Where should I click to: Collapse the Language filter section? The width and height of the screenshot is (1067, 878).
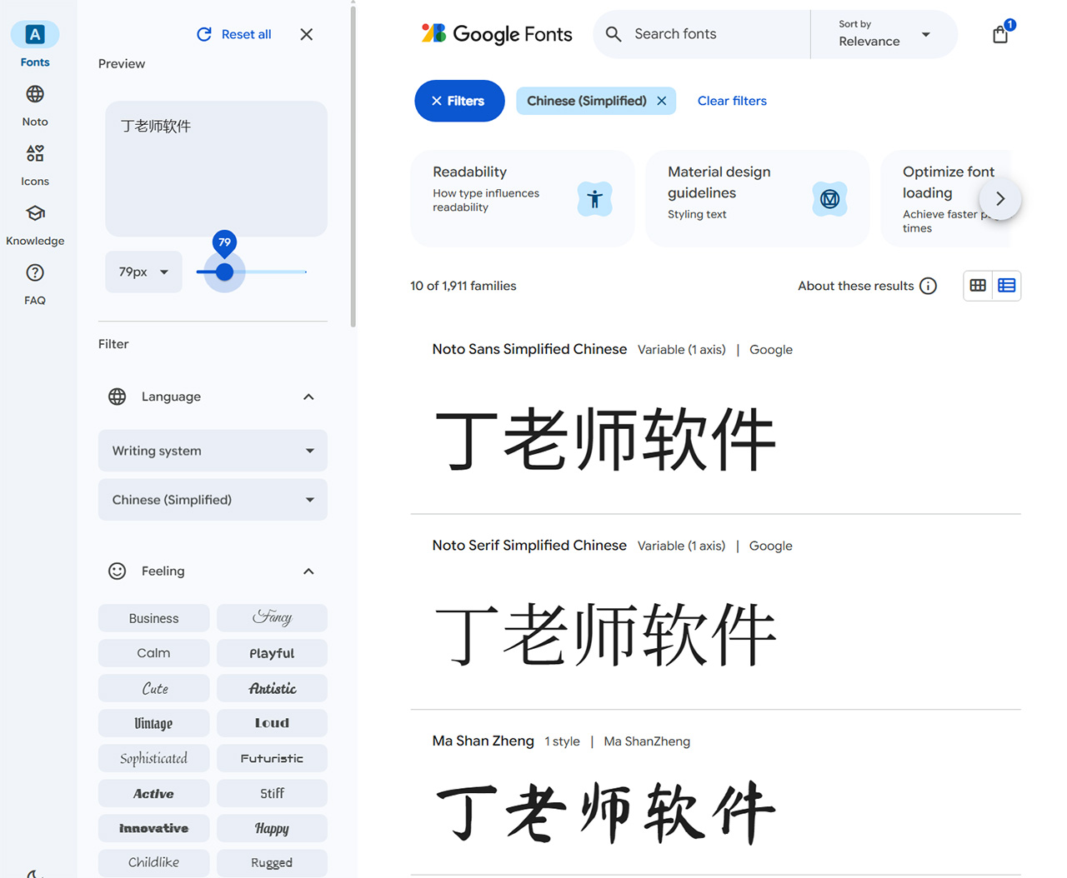[x=308, y=397]
